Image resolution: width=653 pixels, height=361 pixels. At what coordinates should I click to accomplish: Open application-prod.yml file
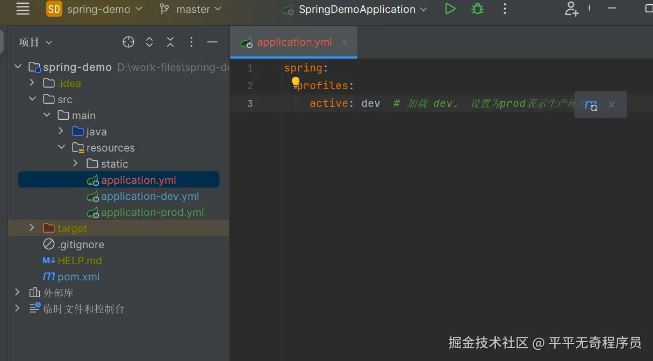coord(153,212)
